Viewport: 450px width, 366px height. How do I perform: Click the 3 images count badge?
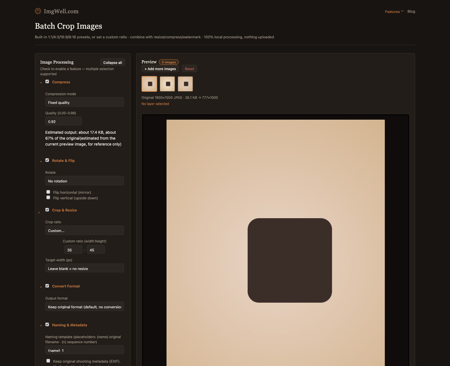pos(169,62)
